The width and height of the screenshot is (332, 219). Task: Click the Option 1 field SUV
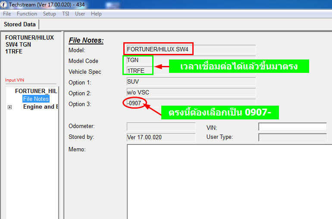(x=191, y=81)
